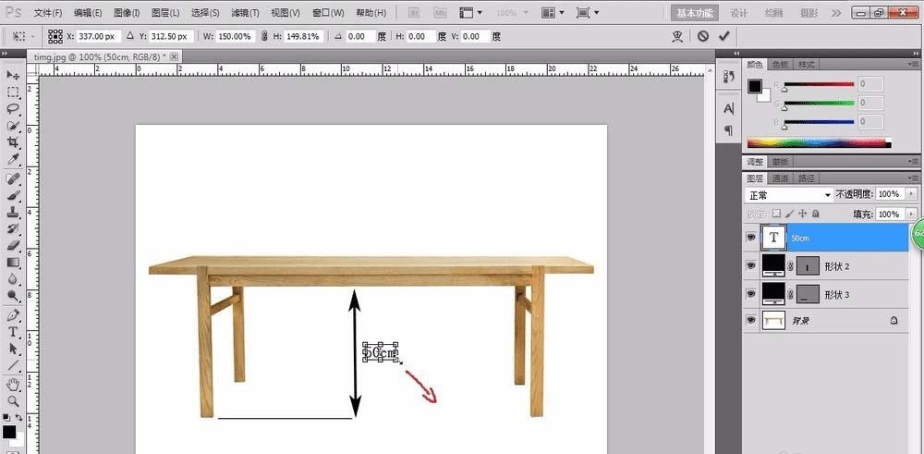Toggle lock all icon
Image resolution: width=924 pixels, height=454 pixels.
tap(816, 214)
